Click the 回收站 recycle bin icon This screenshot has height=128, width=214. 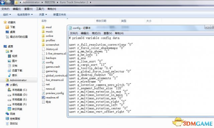(x=7, y=123)
